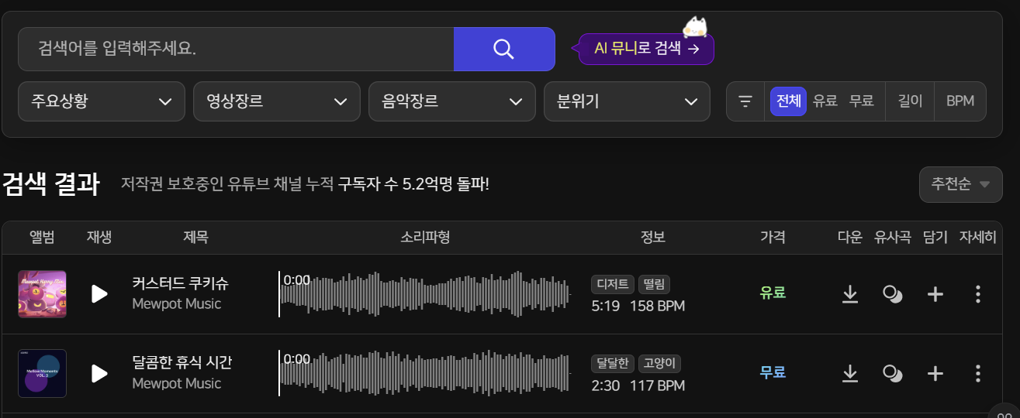Select the 전체 price filter
Screen dimensions: 1020x418
click(x=789, y=101)
